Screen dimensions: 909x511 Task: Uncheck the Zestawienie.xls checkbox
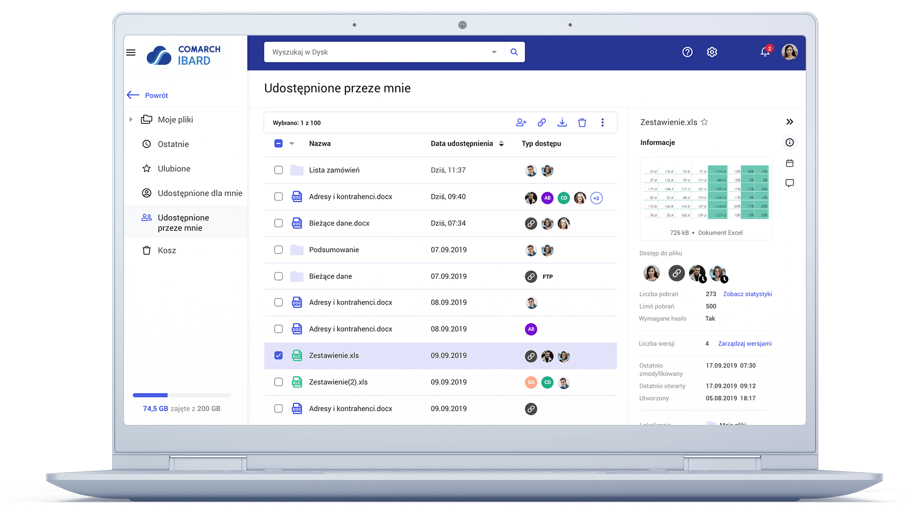pyautogui.click(x=278, y=355)
